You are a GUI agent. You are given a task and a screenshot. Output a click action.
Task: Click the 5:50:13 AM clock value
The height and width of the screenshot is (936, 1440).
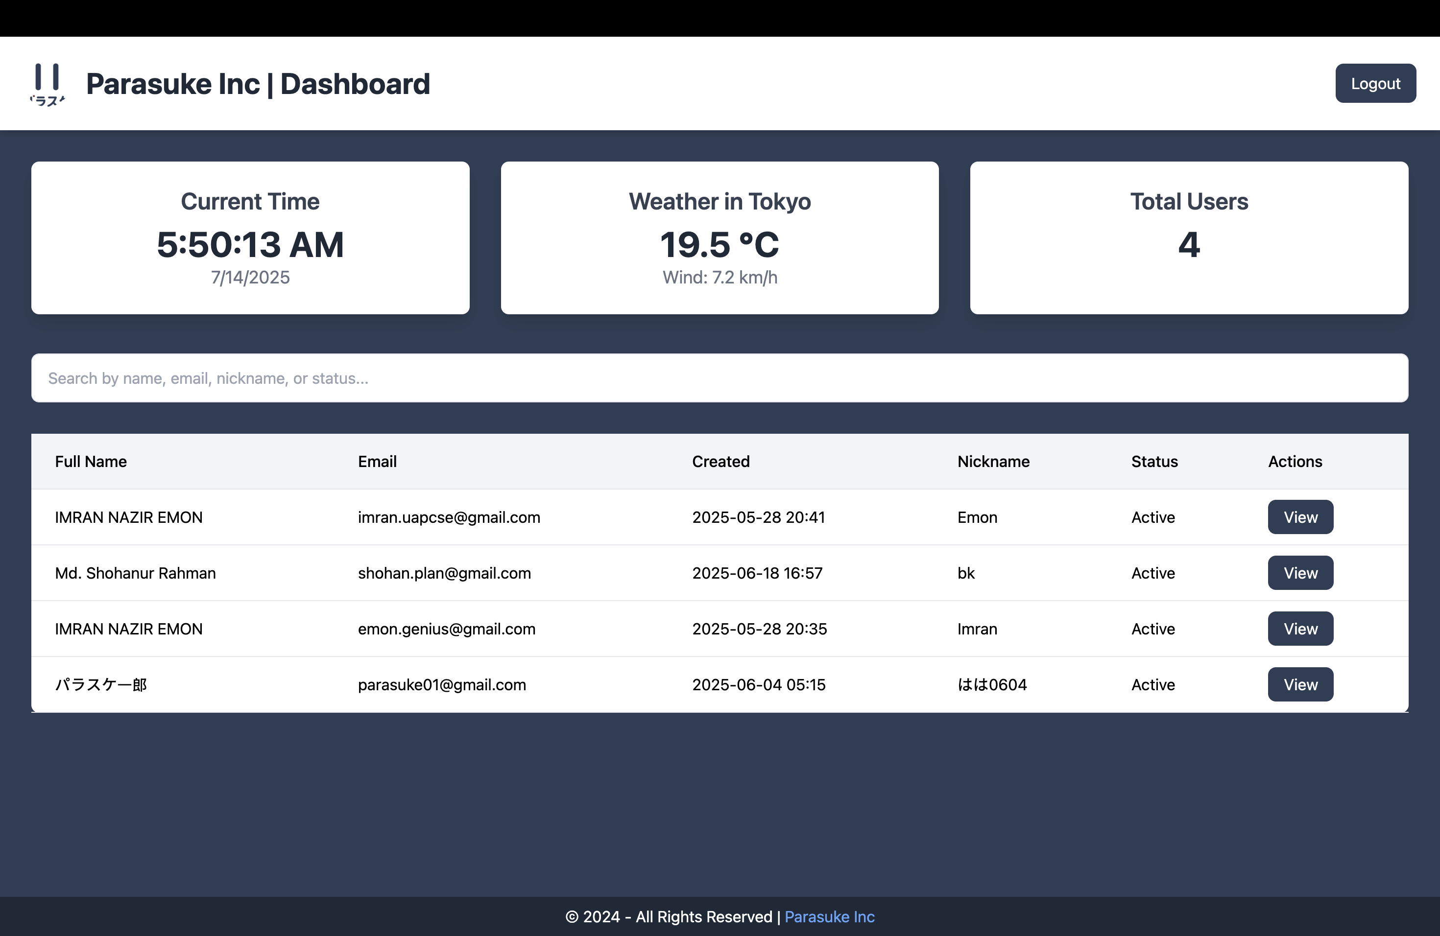click(x=250, y=244)
